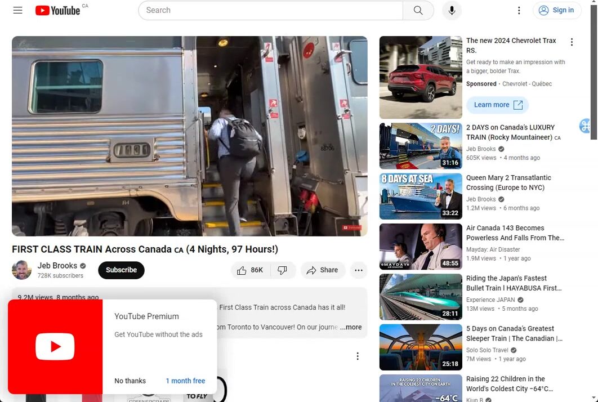This screenshot has width=598, height=402.
Task: Open Jeb Brooks channel avatar
Action: [22, 270]
